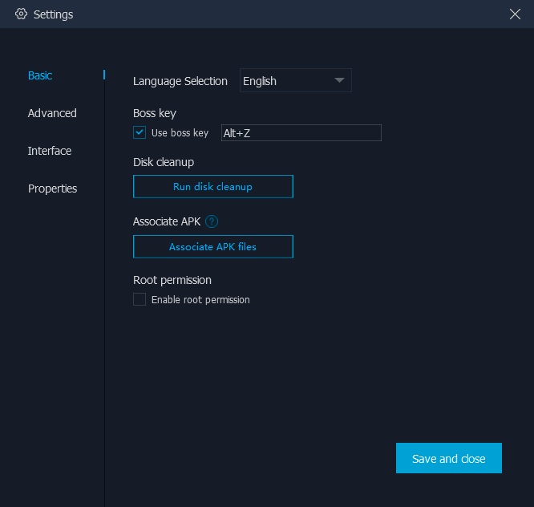The image size is (534, 507).
Task: Click the Associate APK label text
Action: pos(167,221)
